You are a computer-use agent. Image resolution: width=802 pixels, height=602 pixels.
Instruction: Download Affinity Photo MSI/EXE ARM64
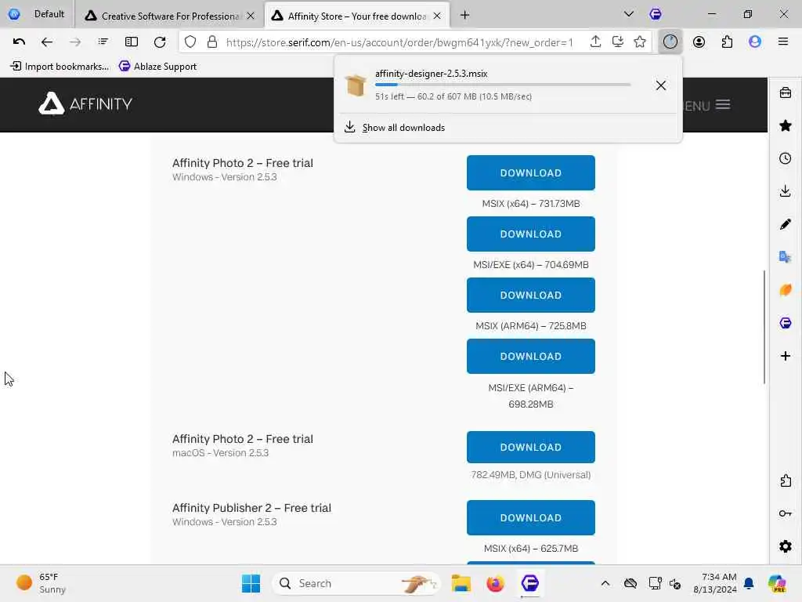click(530, 357)
